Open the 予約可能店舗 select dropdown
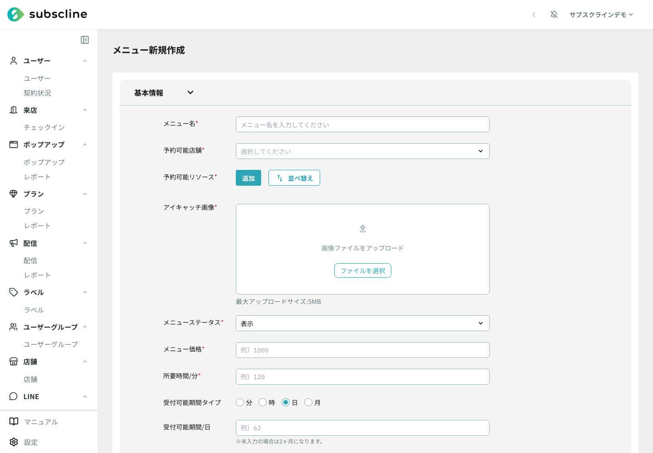 click(363, 151)
